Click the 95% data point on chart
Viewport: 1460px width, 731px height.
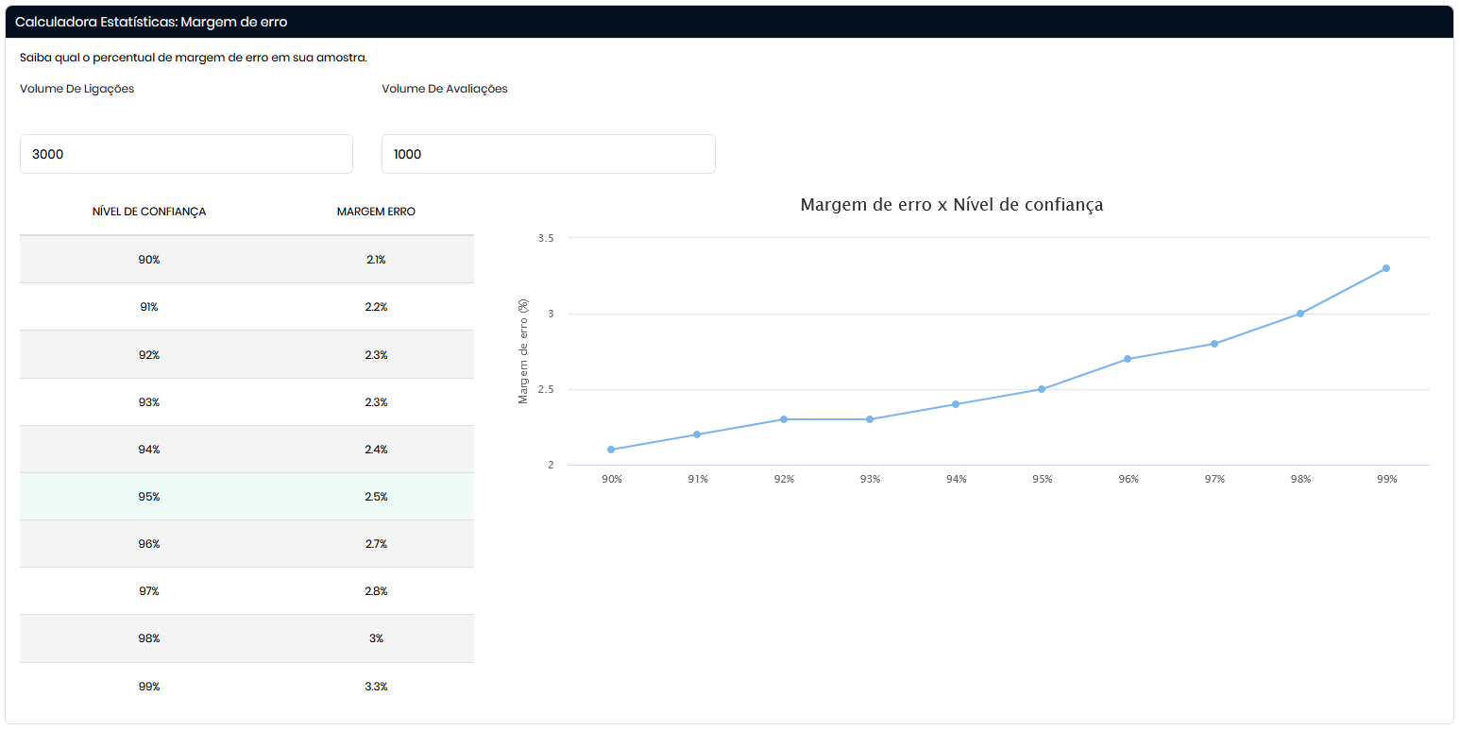pos(1042,389)
